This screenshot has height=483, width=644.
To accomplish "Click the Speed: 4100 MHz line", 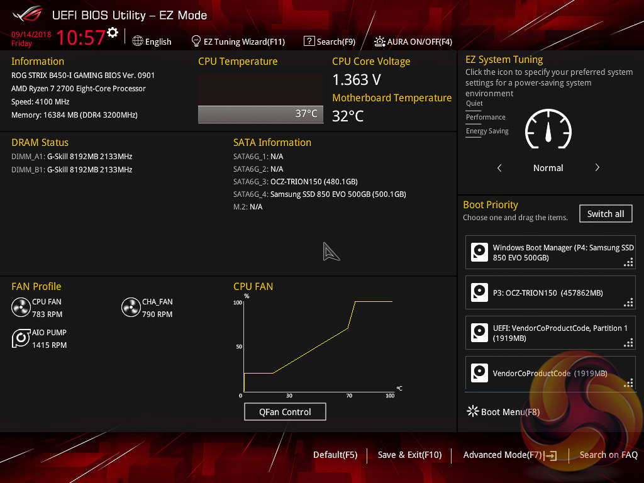I will (x=40, y=102).
